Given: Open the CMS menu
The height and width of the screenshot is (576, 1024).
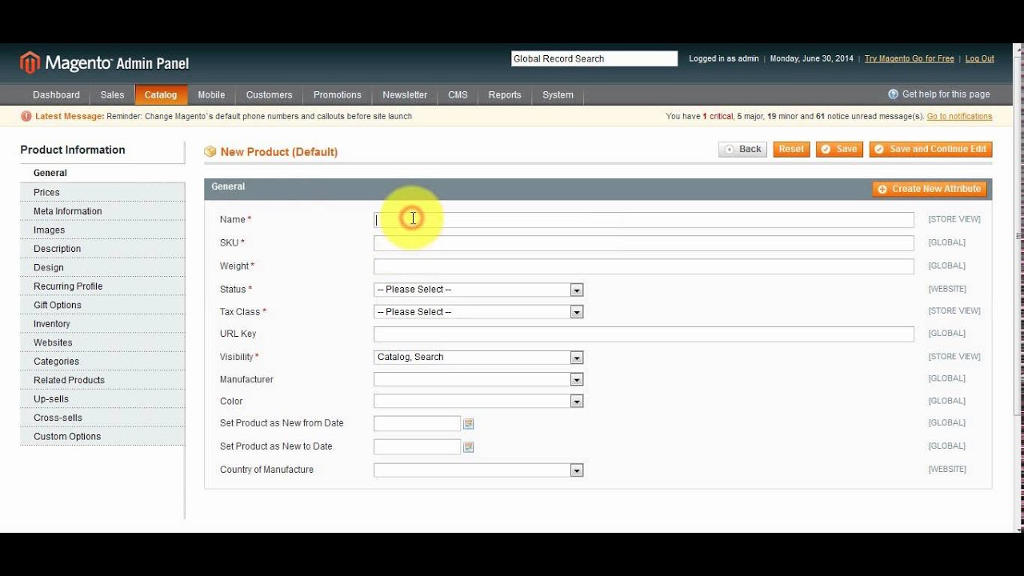Looking at the screenshot, I should coord(458,94).
